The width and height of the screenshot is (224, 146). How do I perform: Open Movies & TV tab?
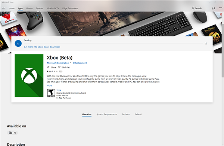coord(53,9)
